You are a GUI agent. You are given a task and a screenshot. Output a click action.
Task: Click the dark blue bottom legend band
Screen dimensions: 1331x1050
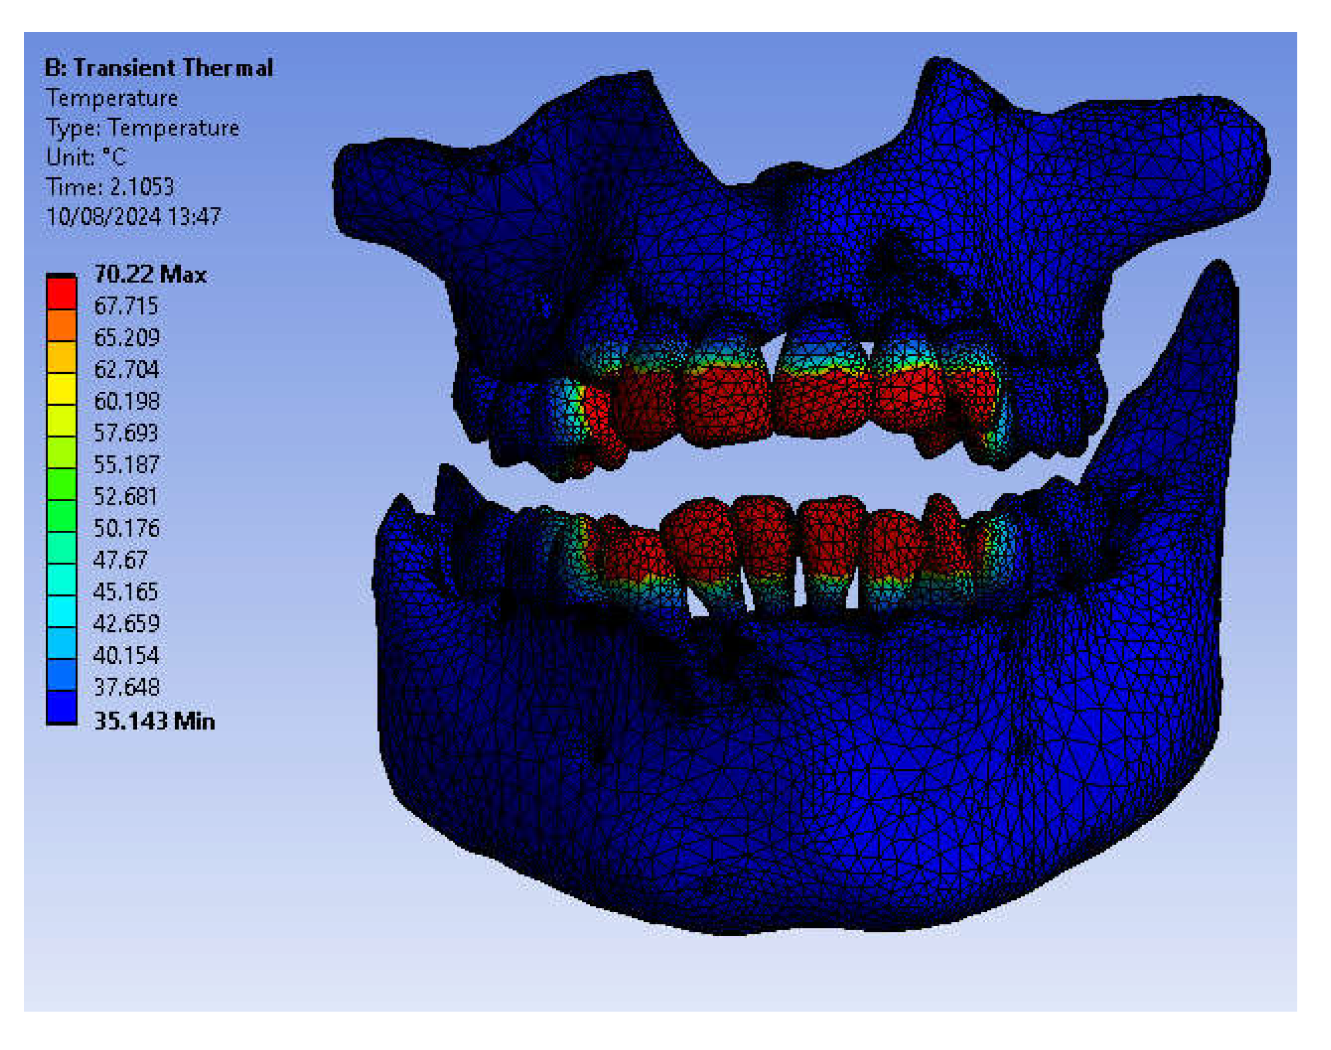pos(62,706)
